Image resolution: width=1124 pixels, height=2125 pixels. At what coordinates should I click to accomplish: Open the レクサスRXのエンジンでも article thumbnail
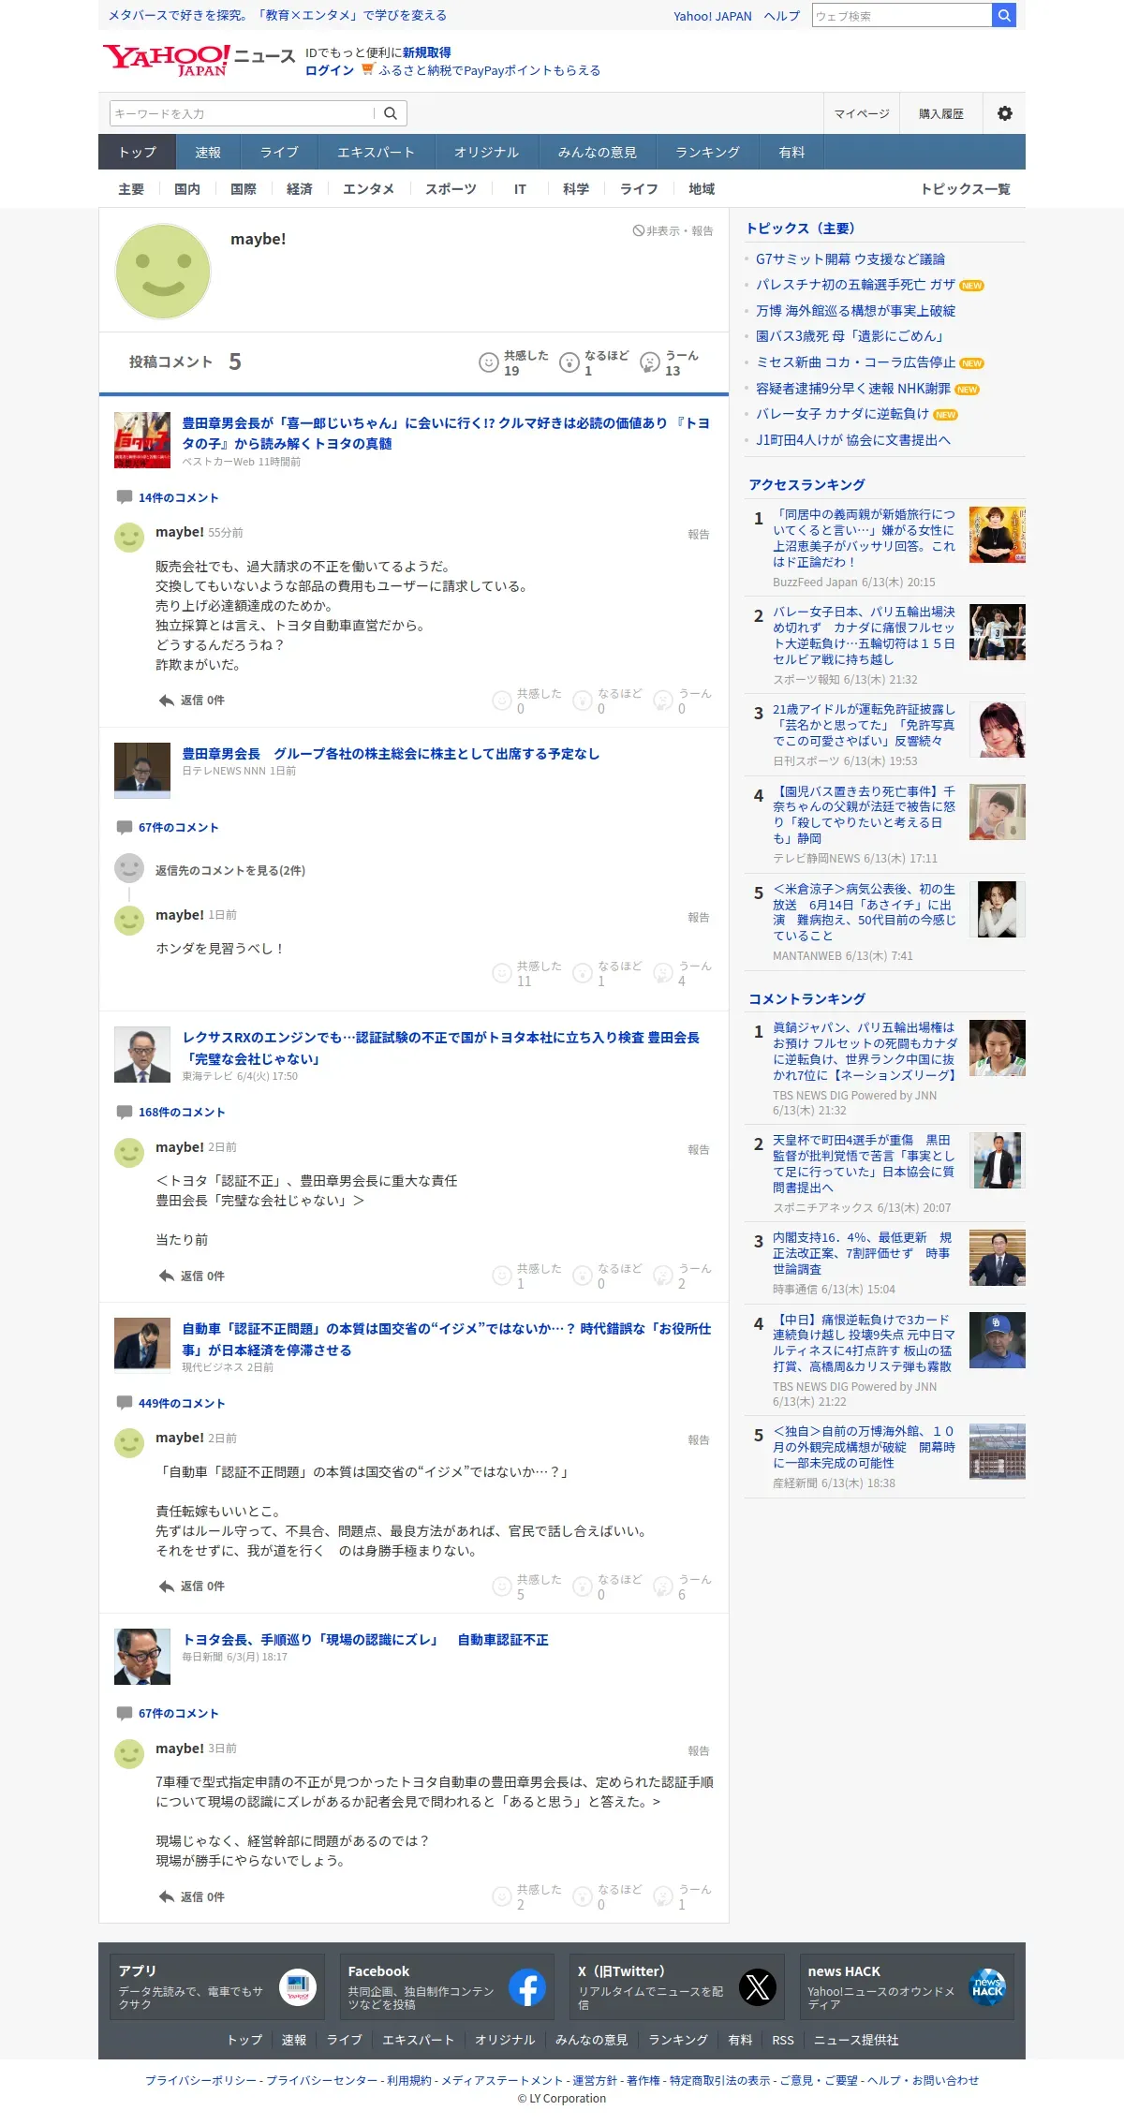tap(142, 1055)
